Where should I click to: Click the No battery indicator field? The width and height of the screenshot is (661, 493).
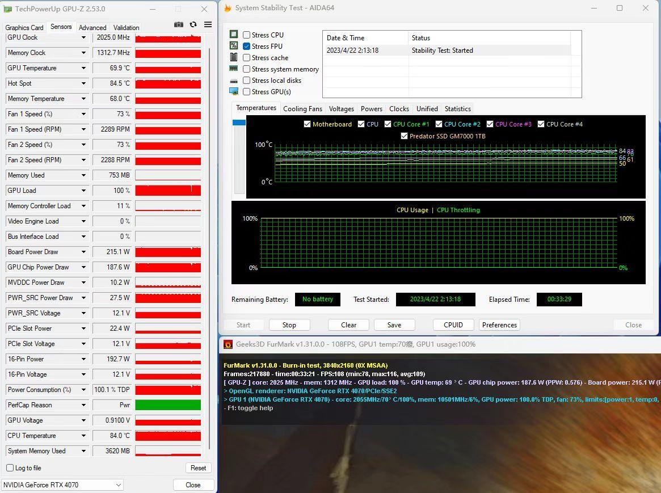(317, 299)
